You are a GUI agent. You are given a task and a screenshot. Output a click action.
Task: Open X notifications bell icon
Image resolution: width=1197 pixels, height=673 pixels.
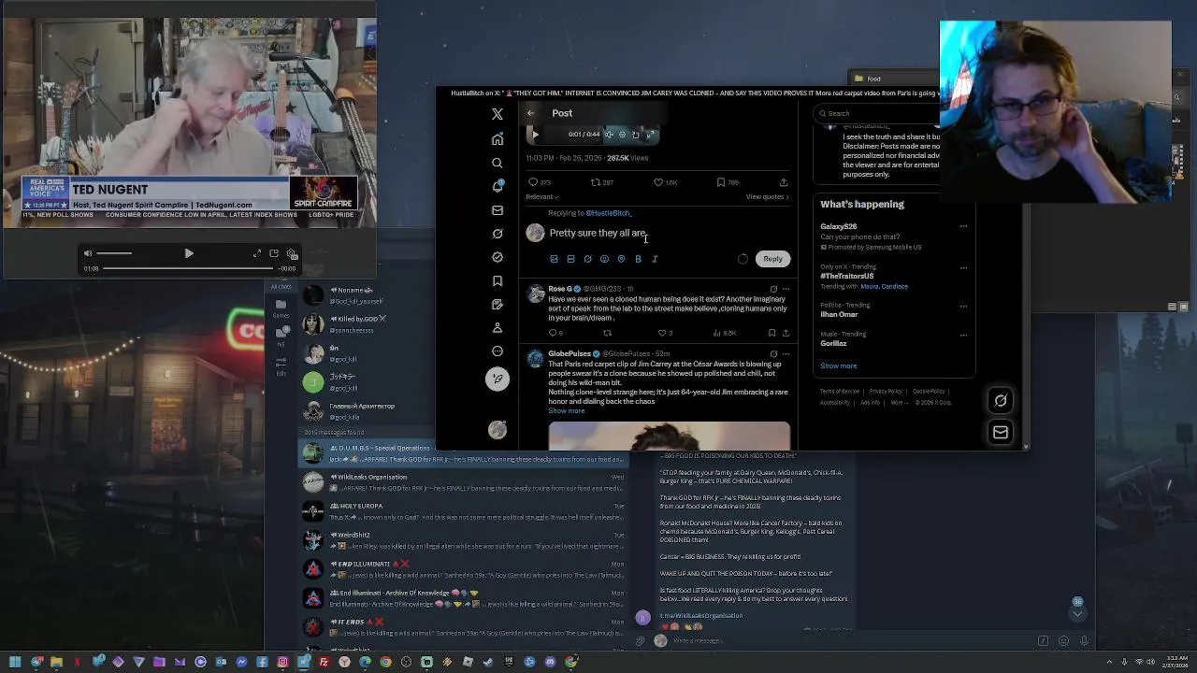tap(498, 186)
